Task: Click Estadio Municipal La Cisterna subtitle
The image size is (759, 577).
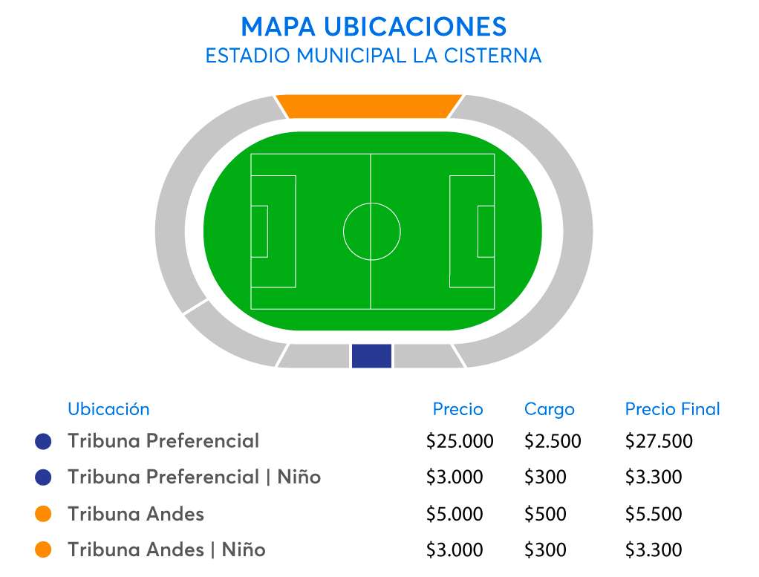Action: [374, 56]
